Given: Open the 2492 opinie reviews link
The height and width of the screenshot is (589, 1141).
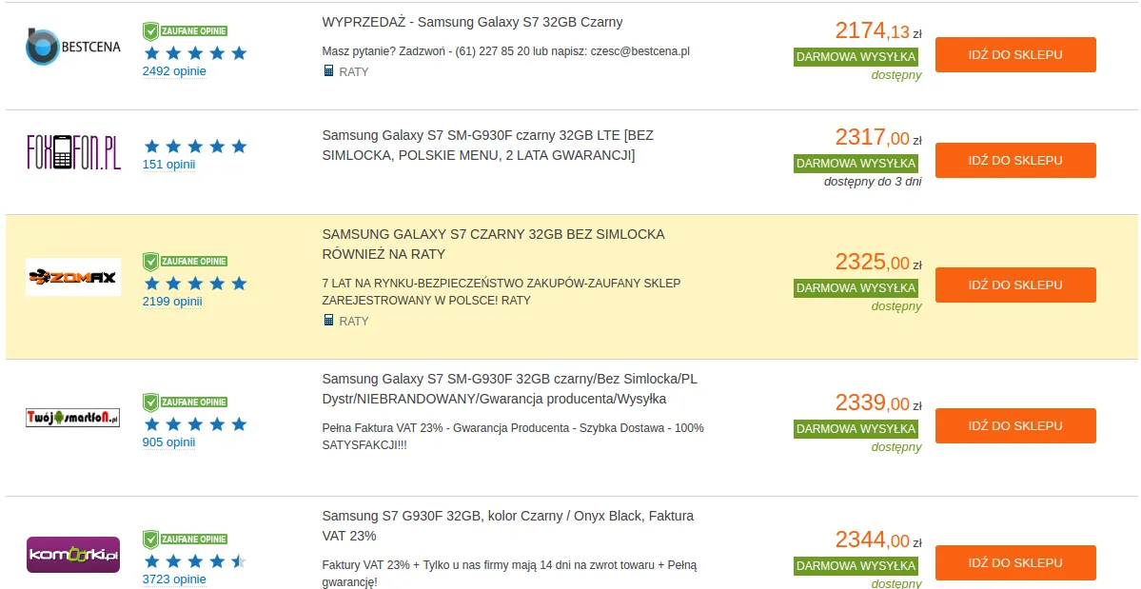Looking at the screenshot, I should pyautogui.click(x=174, y=71).
